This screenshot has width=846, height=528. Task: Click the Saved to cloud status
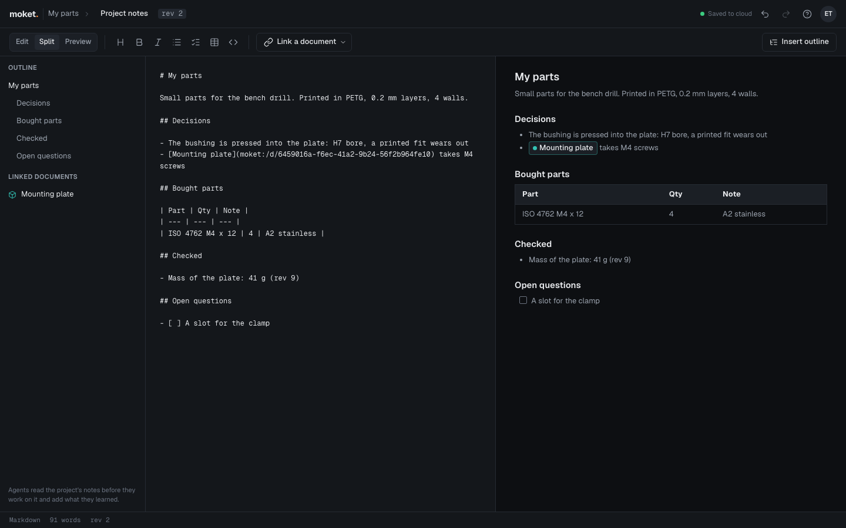726,14
